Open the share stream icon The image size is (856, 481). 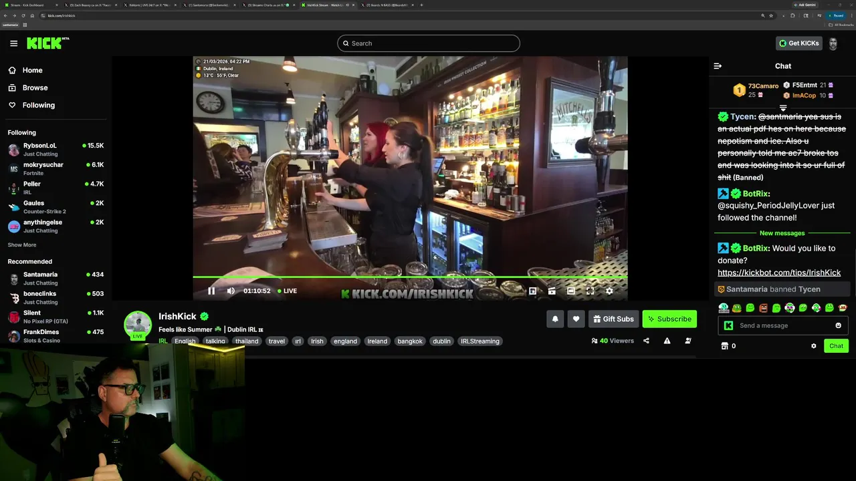click(x=646, y=341)
